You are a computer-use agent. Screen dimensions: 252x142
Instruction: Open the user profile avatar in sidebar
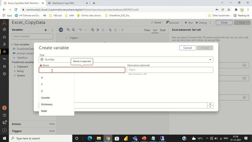[4, 108]
